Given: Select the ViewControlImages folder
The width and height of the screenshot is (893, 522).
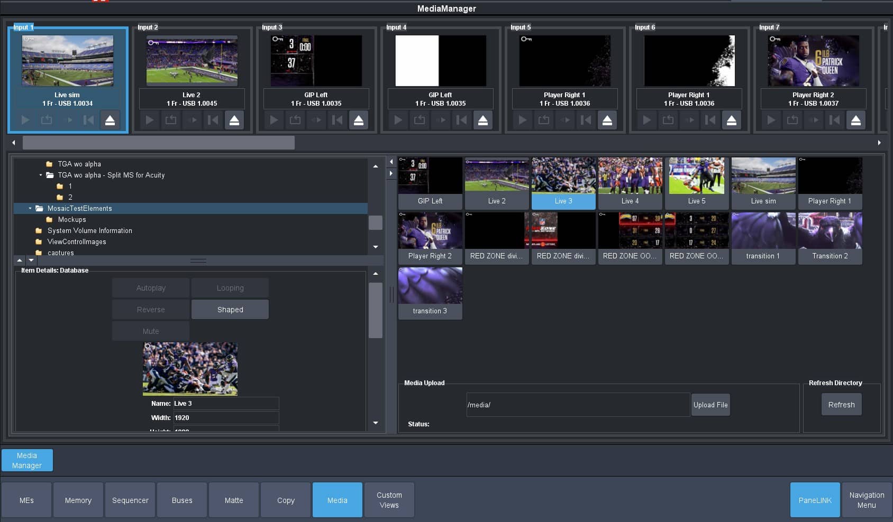Looking at the screenshot, I should pyautogui.click(x=77, y=241).
